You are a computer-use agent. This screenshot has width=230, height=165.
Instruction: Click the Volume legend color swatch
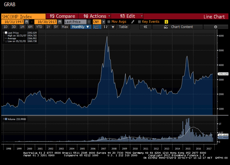(5, 119)
